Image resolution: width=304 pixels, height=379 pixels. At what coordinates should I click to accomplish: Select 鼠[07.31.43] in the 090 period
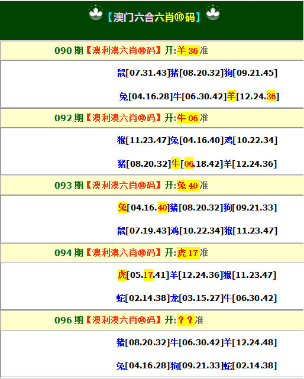(144, 73)
